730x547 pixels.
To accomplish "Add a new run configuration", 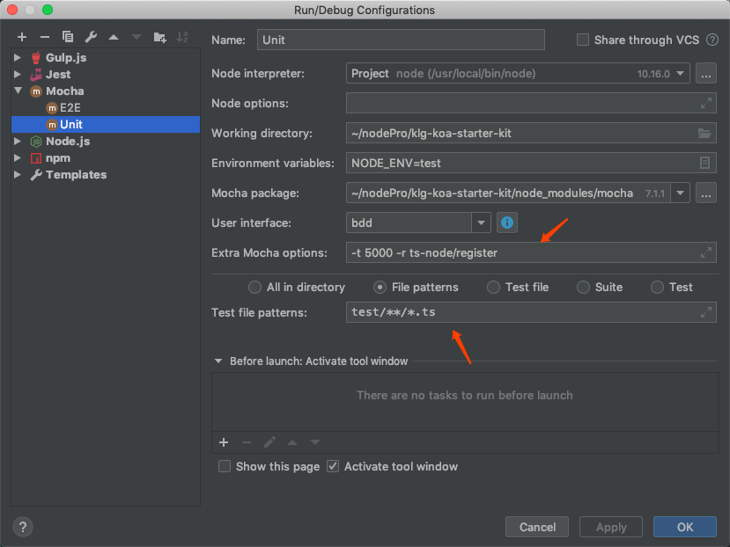I will 22,37.
